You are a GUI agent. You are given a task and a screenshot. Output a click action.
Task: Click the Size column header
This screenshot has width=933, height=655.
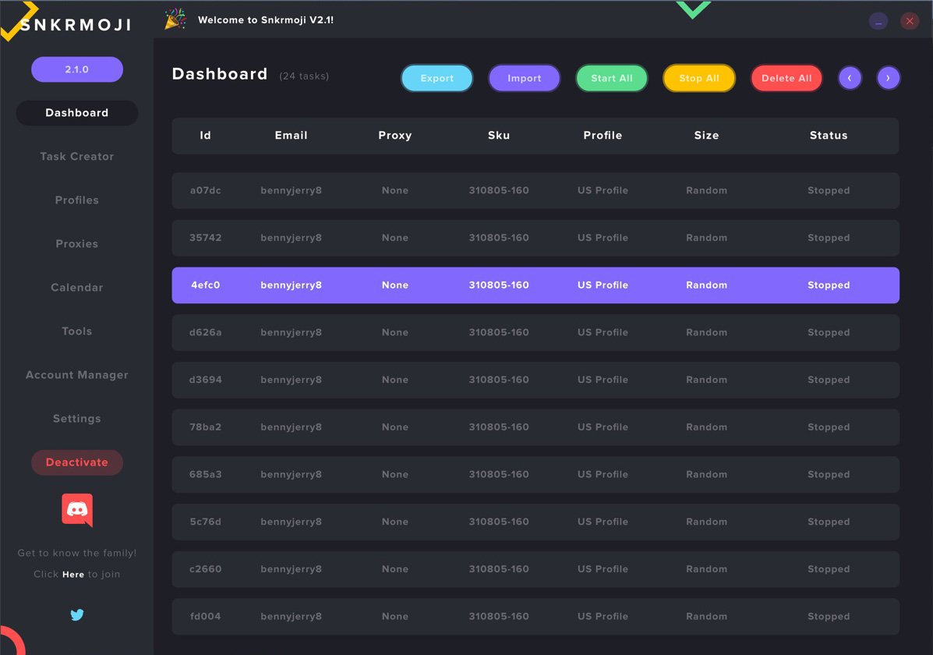pyautogui.click(x=706, y=135)
